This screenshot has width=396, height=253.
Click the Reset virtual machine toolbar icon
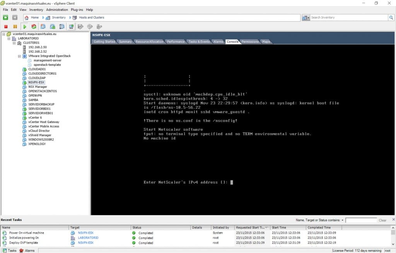tap(34, 27)
